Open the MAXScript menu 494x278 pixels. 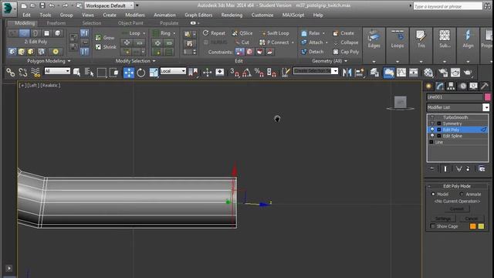click(293, 15)
